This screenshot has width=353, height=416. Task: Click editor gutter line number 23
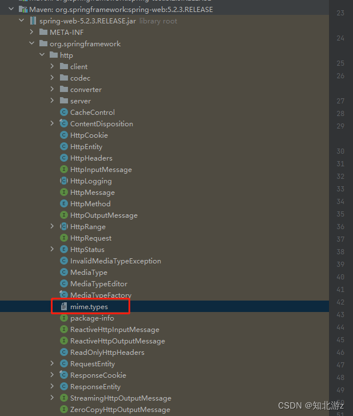pos(340,13)
